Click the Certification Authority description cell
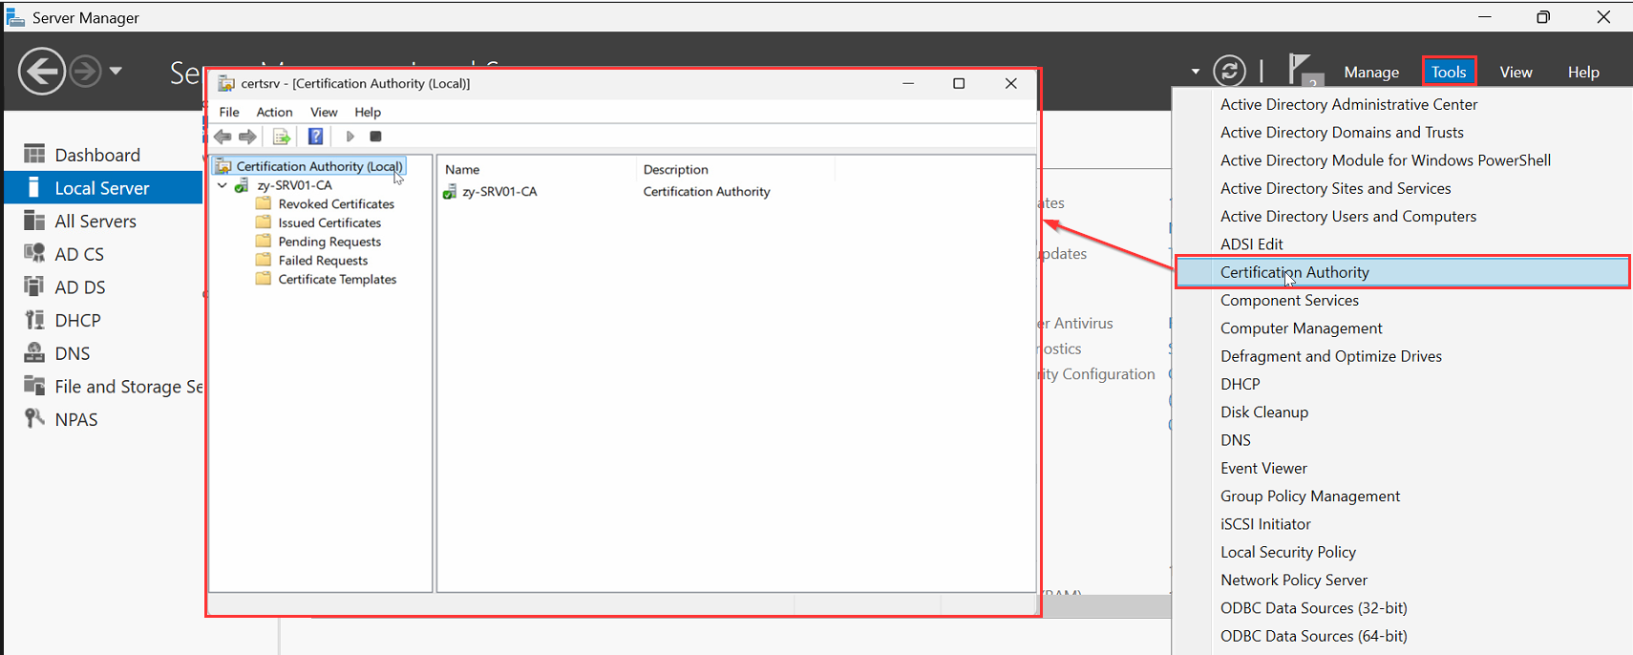Image resolution: width=1633 pixels, height=655 pixels. click(x=707, y=191)
